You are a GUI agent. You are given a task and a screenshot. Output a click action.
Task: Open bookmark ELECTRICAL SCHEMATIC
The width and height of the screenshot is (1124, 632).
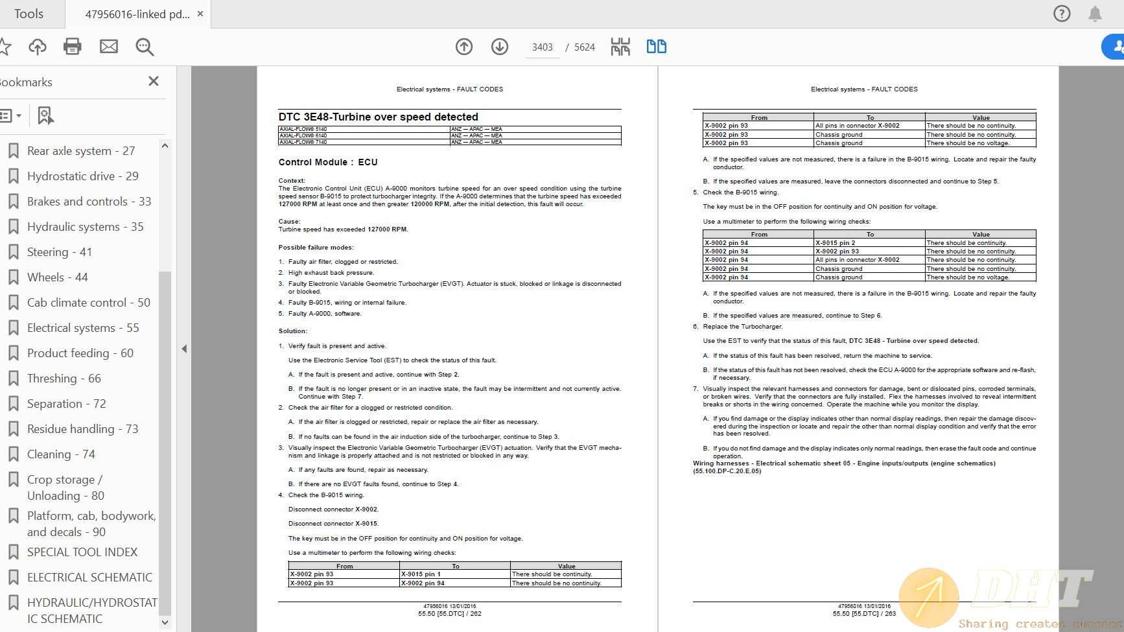[89, 578]
